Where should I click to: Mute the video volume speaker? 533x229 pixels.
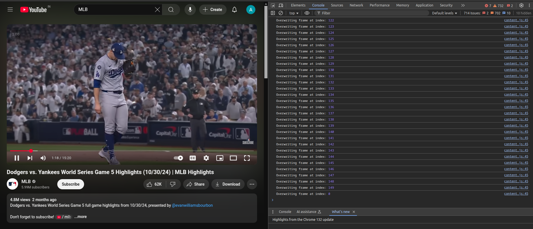click(43, 158)
